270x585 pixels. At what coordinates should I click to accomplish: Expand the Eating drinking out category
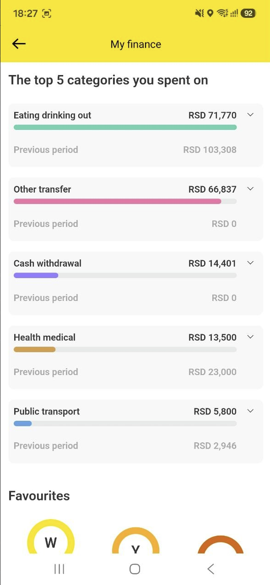(x=250, y=115)
